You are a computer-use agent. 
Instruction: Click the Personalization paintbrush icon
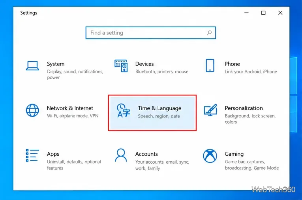[210, 110]
